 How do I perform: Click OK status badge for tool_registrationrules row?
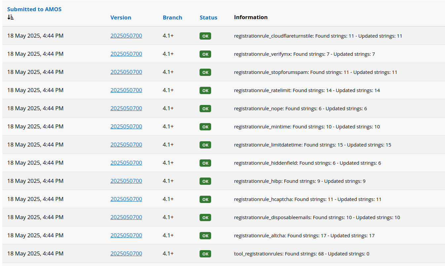[x=205, y=254]
